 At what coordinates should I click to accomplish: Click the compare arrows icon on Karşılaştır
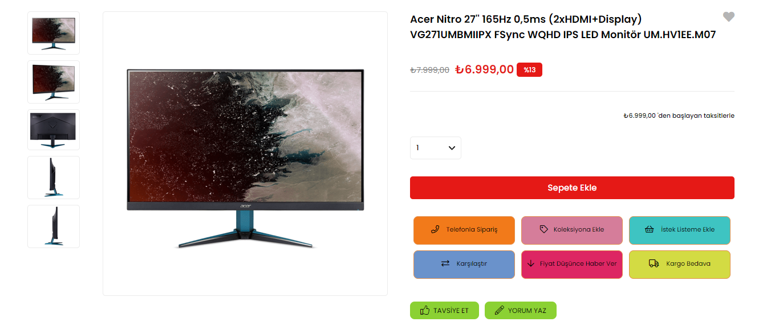(445, 263)
